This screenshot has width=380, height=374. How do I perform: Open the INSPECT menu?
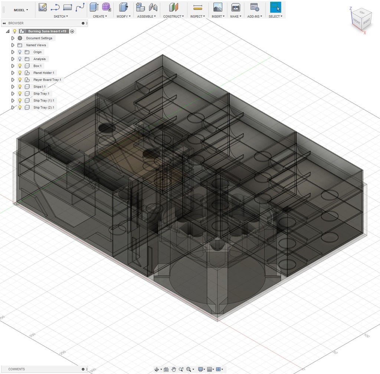(x=197, y=16)
